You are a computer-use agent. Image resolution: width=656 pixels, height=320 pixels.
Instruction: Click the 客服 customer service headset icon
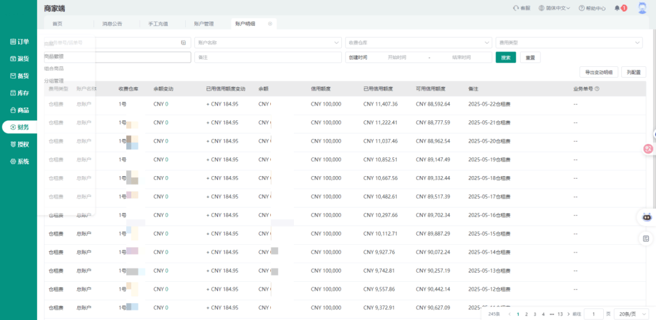pos(516,8)
